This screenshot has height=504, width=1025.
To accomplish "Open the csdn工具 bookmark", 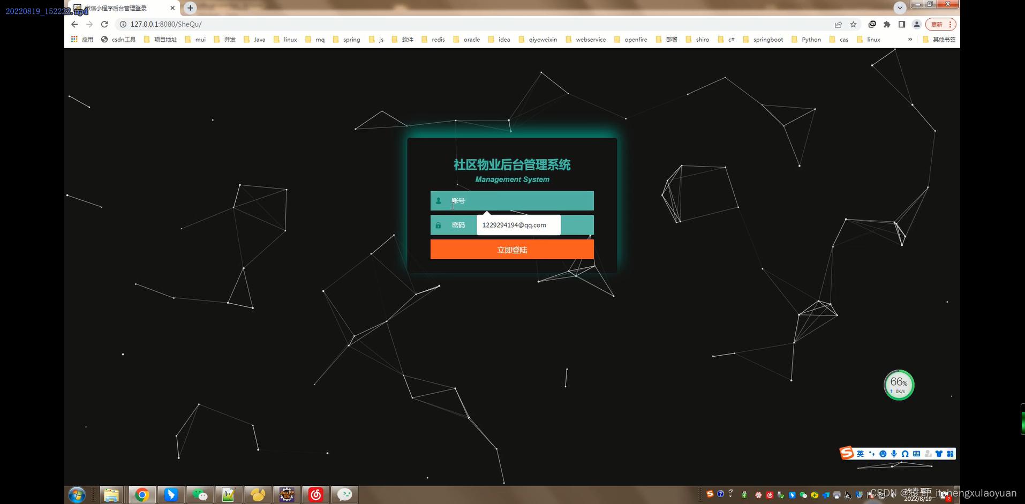I will point(118,39).
